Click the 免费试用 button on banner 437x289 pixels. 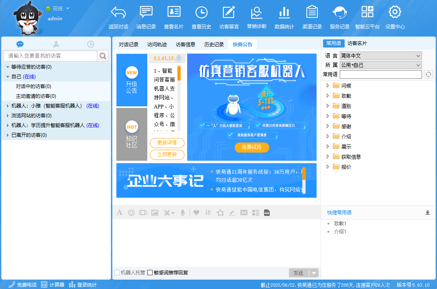(251, 147)
